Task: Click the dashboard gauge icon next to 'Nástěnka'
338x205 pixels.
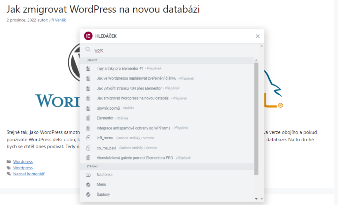Action: pos(88,175)
